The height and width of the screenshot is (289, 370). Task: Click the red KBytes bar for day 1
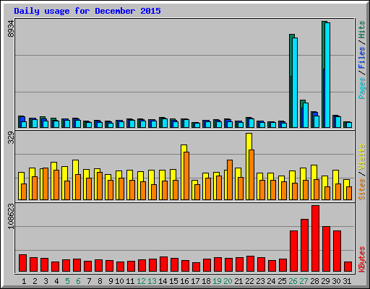point(22,263)
